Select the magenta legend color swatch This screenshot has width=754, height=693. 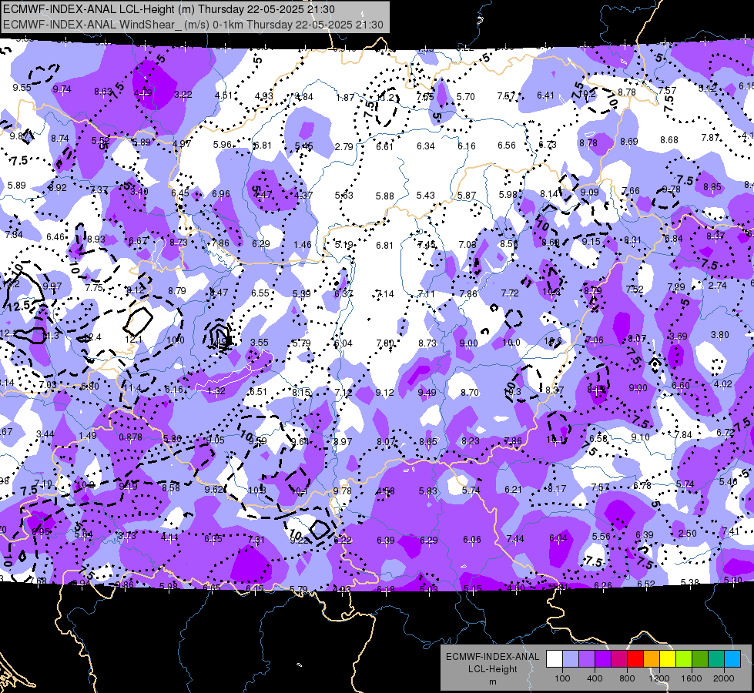click(619, 658)
